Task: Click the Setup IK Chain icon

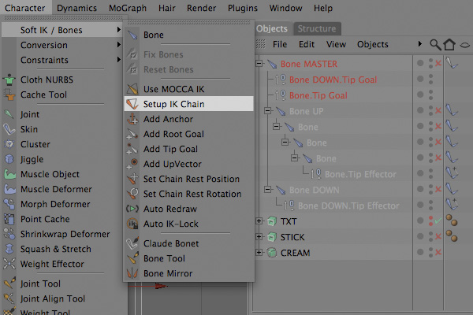Action: pos(132,104)
